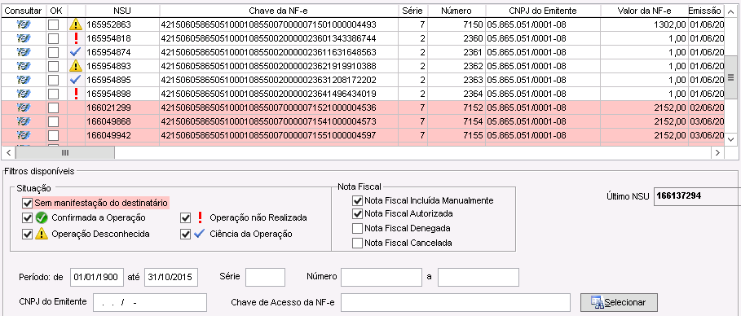Click horizontal scrollbar right arrow
741x316 pixels.
pos(718,152)
